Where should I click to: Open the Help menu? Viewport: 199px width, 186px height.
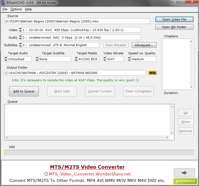28,9
